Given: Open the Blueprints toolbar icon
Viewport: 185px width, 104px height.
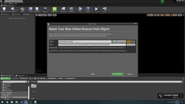Looking at the screenshot, I should pos(63,10).
